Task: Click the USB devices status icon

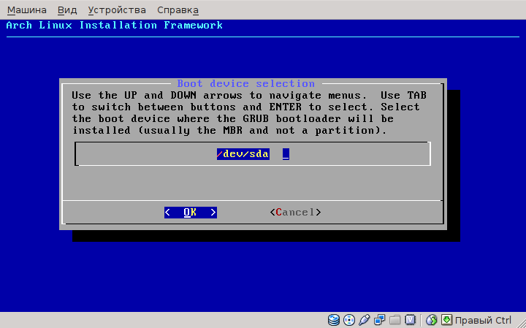Action: pos(365,320)
